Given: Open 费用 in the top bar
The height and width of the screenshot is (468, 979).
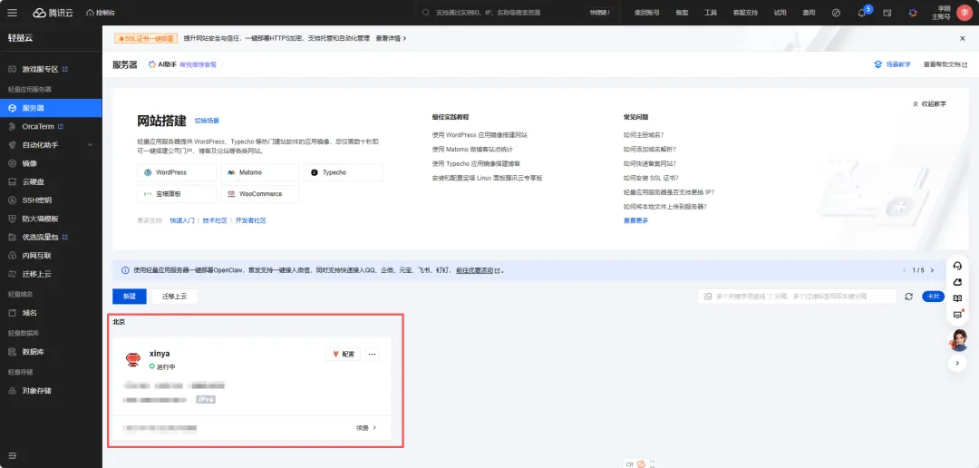Looking at the screenshot, I should 809,13.
